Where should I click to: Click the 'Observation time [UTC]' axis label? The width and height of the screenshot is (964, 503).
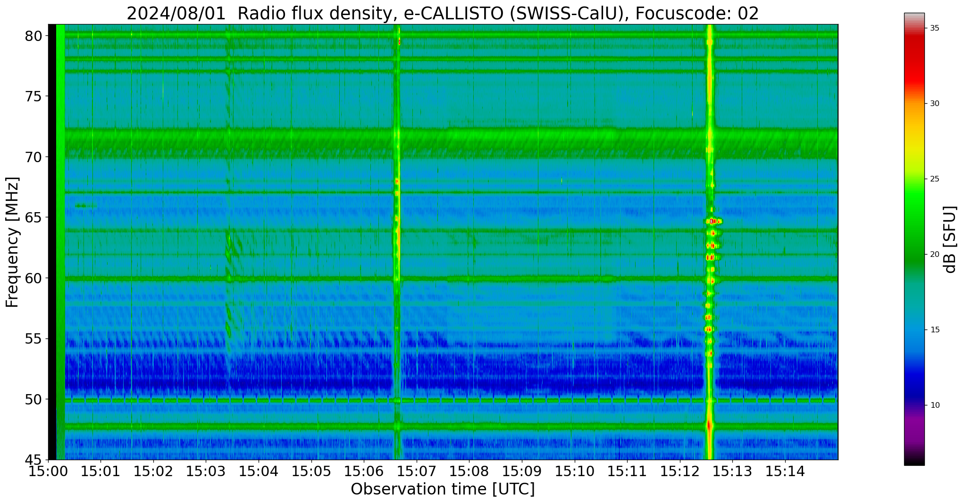point(443,489)
